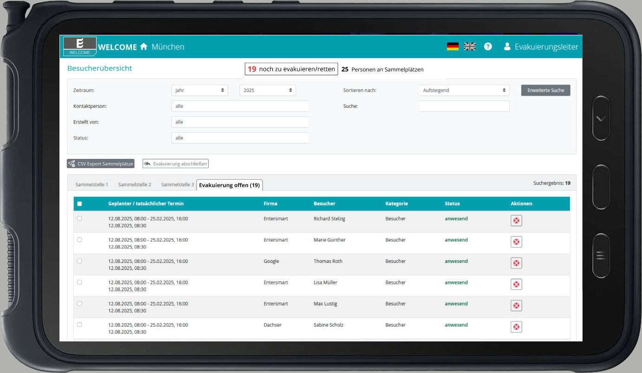Click the 'Besucherübersicht' heading
This screenshot has height=373, width=642.
click(x=100, y=68)
